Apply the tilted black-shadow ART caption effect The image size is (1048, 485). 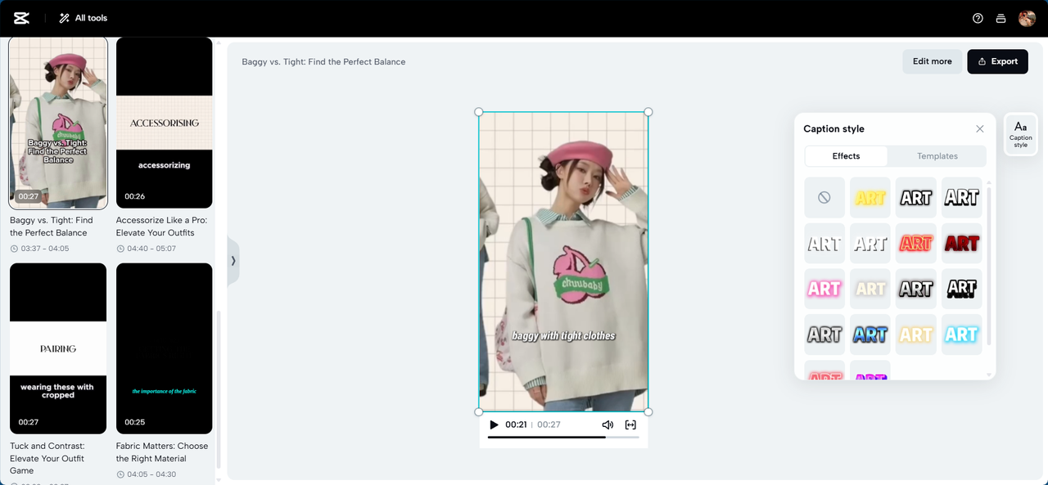coord(962,289)
